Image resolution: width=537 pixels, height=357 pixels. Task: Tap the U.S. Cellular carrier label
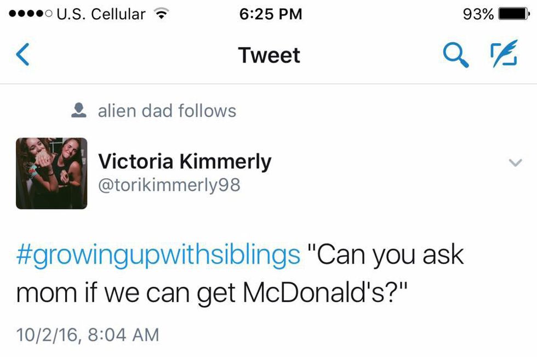[101, 14]
